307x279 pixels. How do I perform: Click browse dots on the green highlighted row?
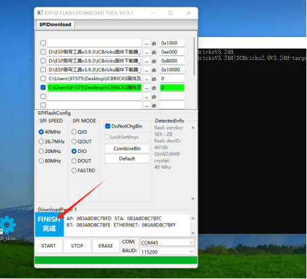pos(146,88)
